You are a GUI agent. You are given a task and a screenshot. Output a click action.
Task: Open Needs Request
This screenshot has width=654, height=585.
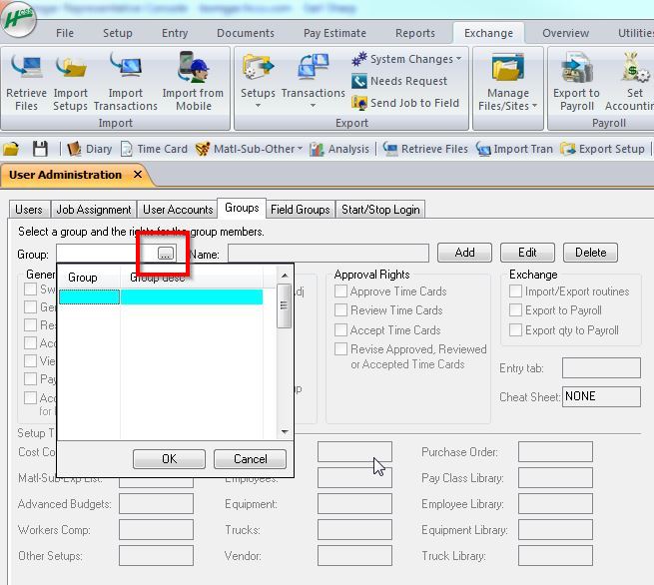pyautogui.click(x=399, y=81)
